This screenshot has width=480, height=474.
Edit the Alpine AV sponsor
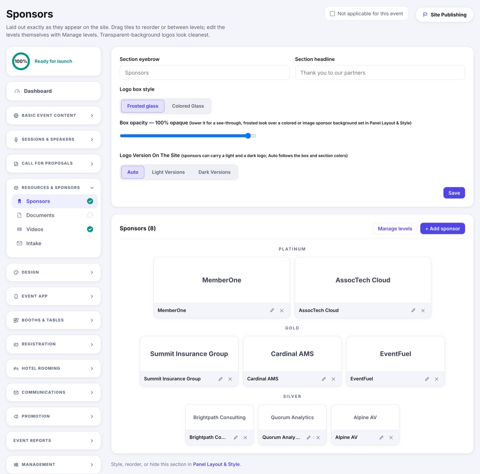click(x=381, y=437)
